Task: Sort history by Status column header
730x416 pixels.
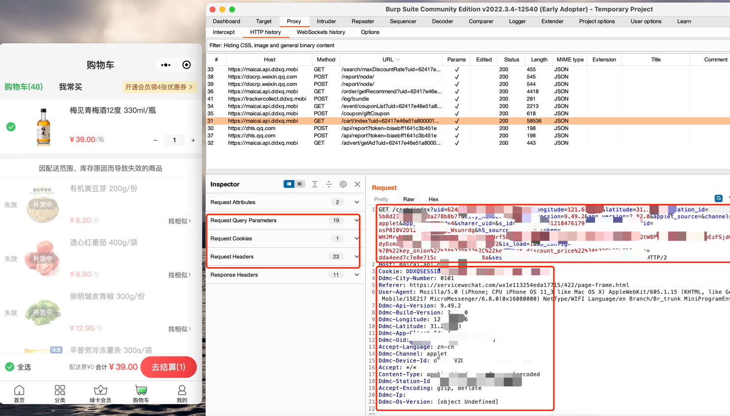Action: tap(511, 60)
